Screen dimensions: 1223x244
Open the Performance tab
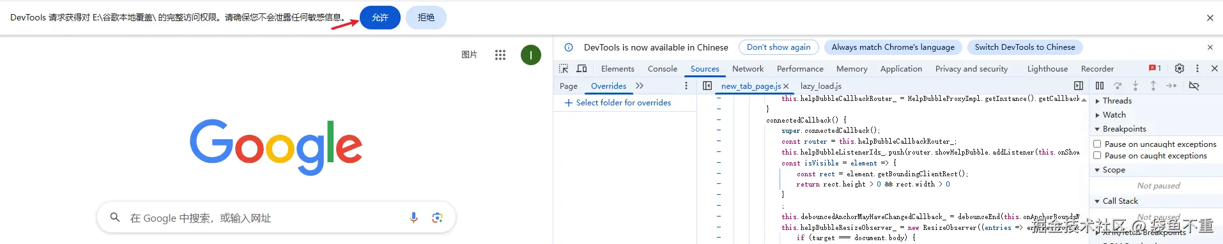tap(800, 69)
